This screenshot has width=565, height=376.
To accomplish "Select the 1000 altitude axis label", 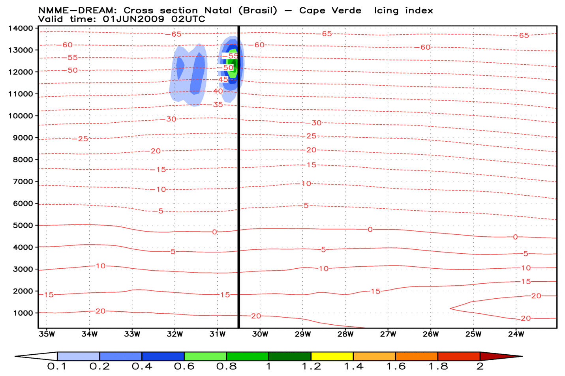I will point(23,313).
